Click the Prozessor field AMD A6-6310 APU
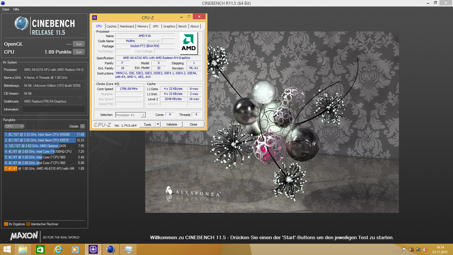The width and height of the screenshot is (453, 255). pos(54,70)
